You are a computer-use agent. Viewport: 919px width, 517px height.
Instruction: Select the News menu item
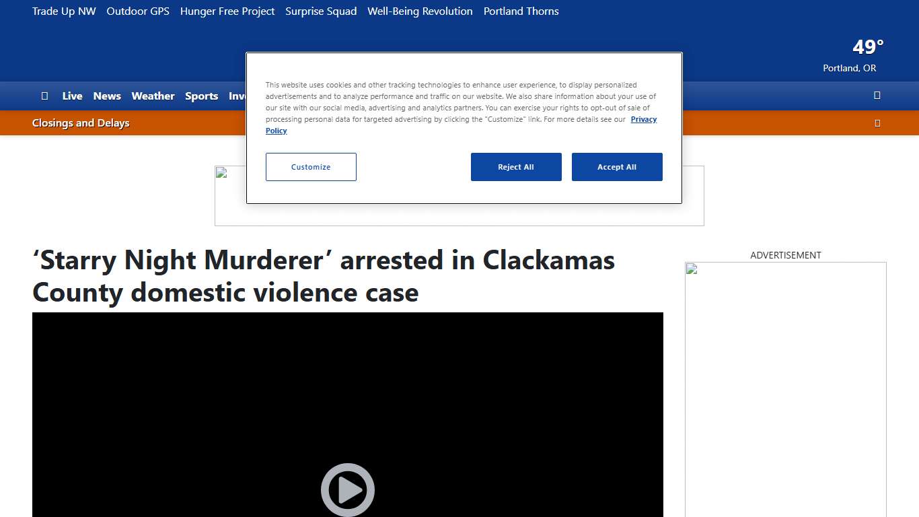click(107, 96)
